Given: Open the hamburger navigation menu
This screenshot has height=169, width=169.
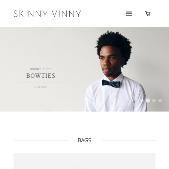Looking at the screenshot, I should 129,14.
